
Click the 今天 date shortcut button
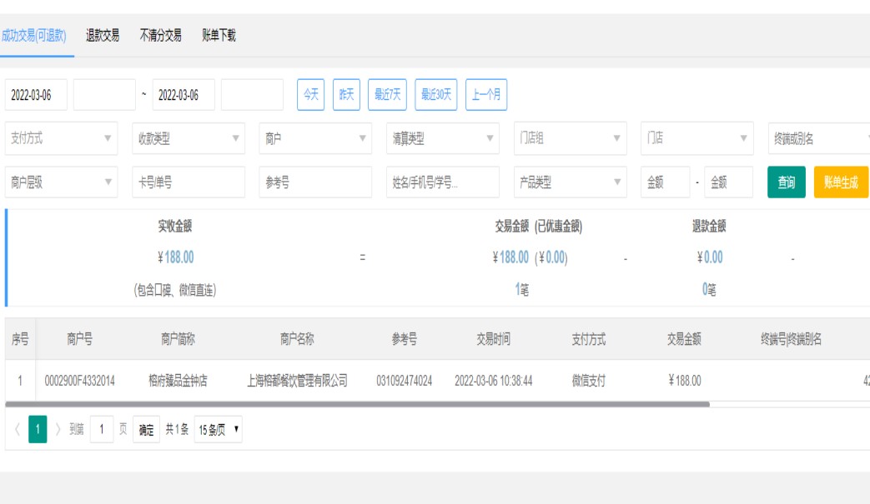coord(310,95)
